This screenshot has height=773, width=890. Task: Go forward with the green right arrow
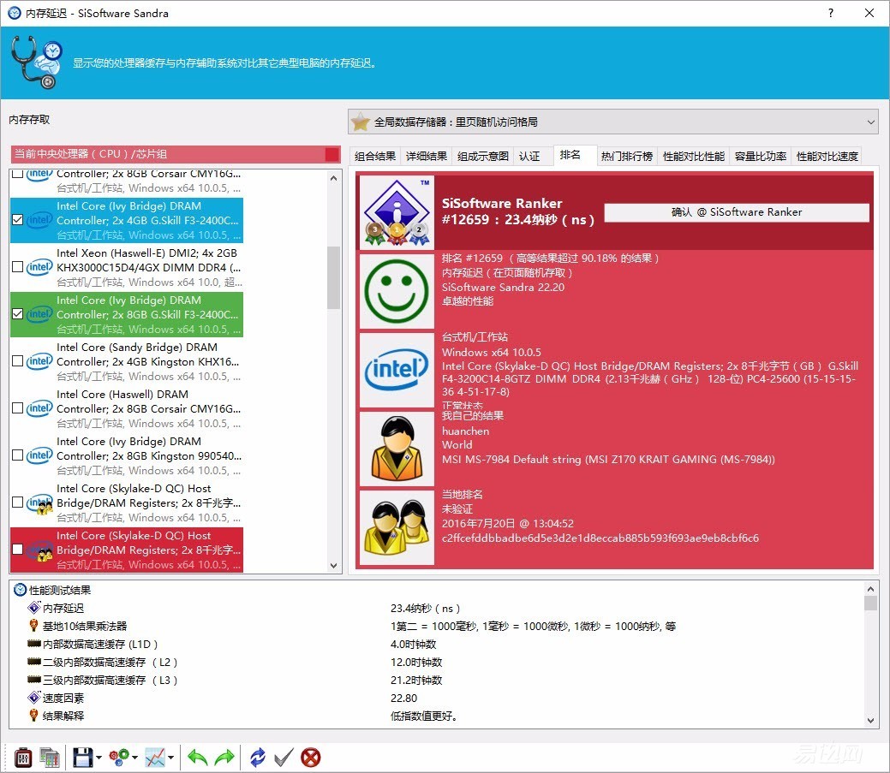224,757
